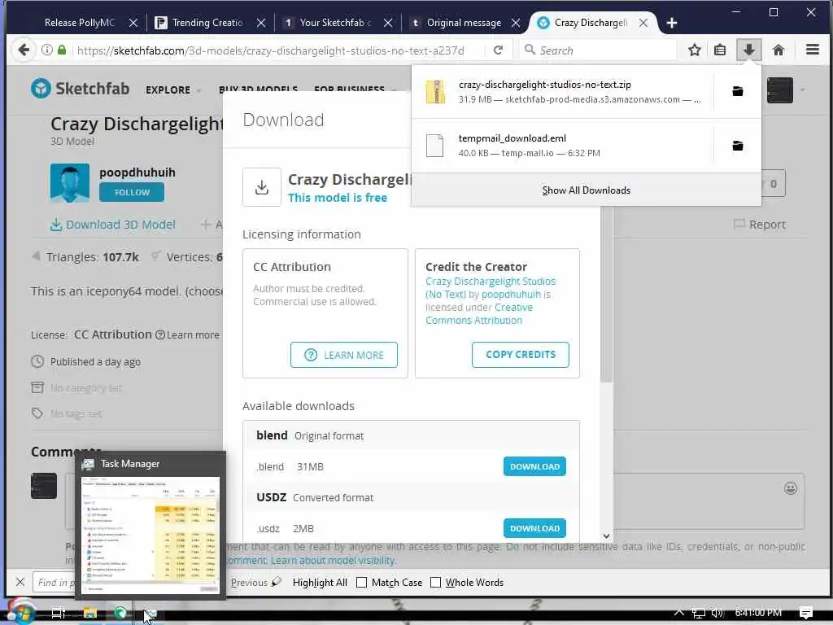833x625 pixels.
Task: Click the download icon box in dialog
Action: click(261, 187)
